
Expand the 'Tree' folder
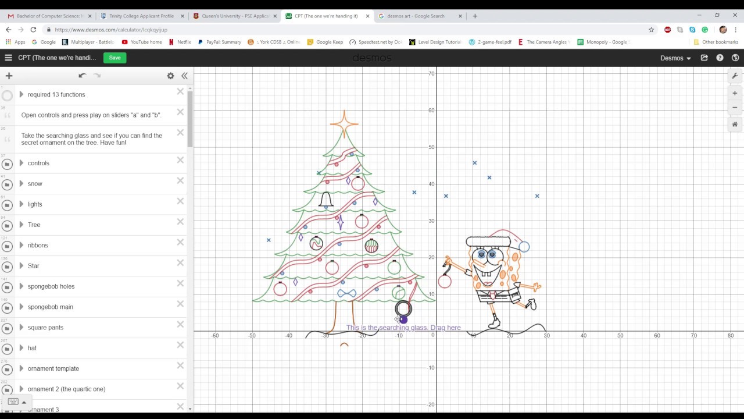point(22,225)
